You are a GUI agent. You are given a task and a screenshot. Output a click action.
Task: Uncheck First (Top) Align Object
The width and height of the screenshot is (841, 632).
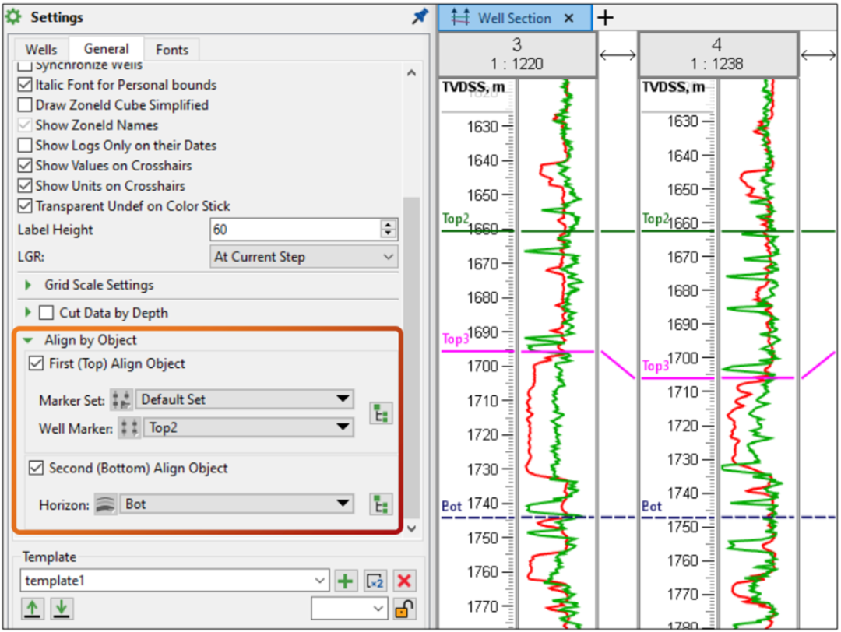coord(36,363)
